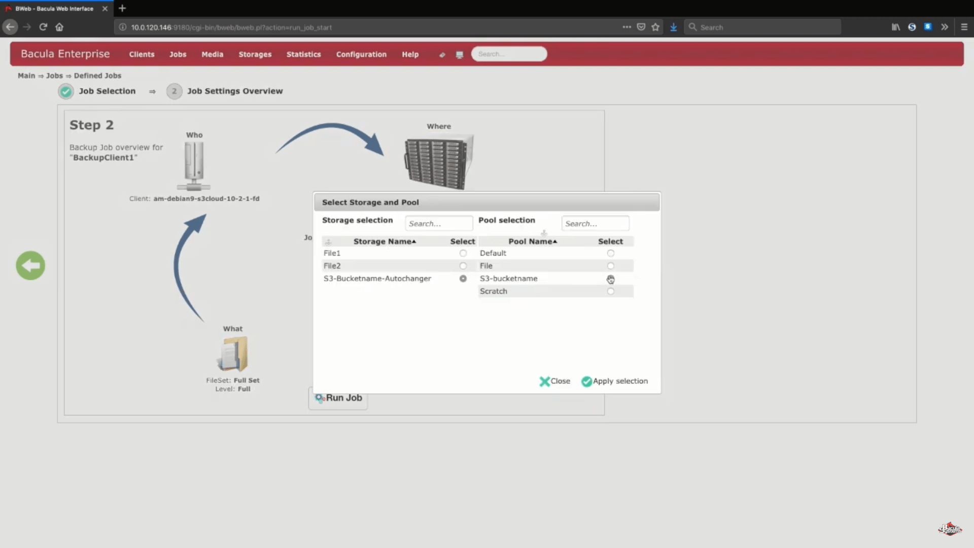The height and width of the screenshot is (548, 974).
Task: Open the Media menu
Action: tap(212, 54)
